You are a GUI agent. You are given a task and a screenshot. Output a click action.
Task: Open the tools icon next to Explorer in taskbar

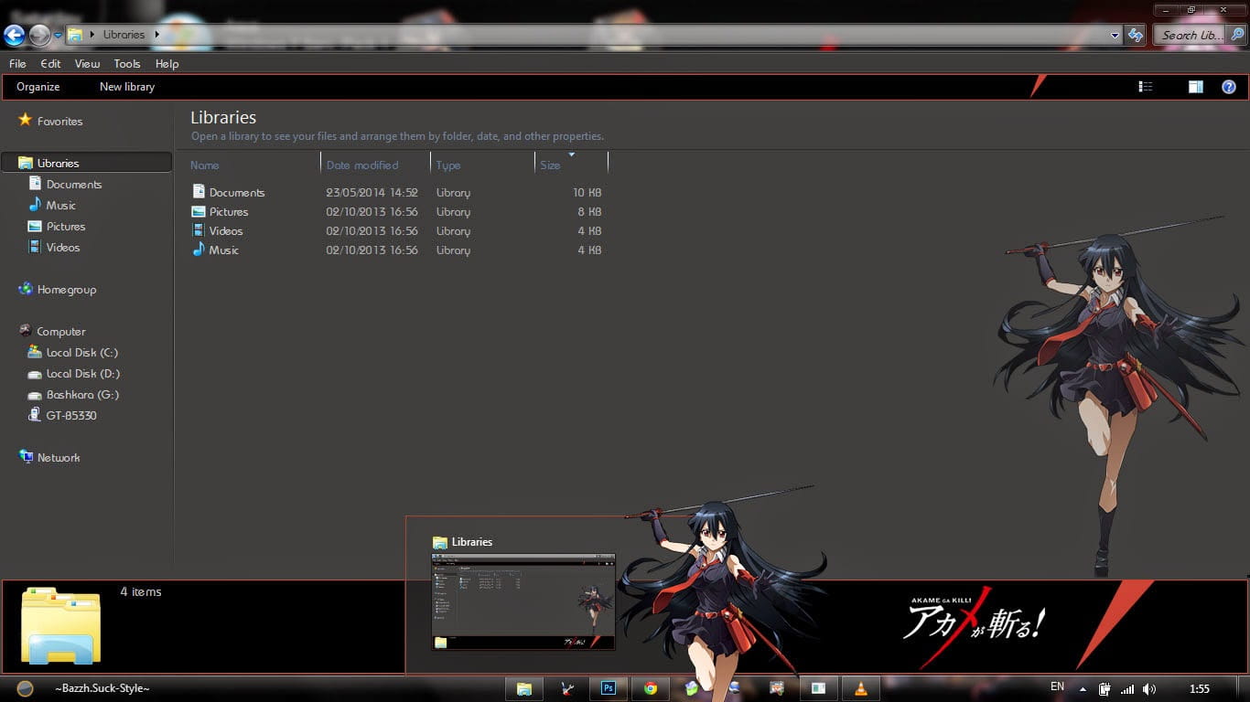tap(566, 688)
